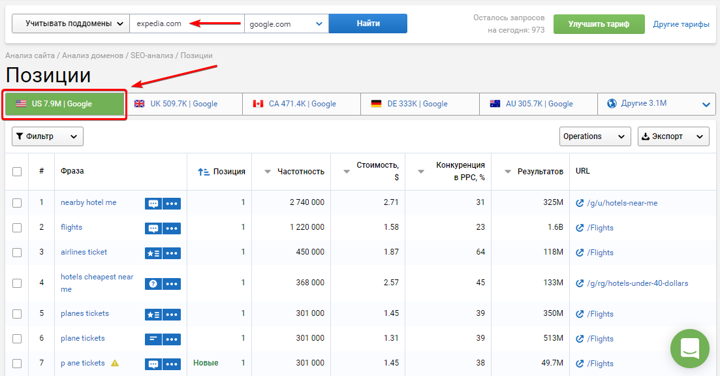This screenshot has width=720, height=376.
Task: Open three-dots menu in 'flights' row
Action: (172, 228)
